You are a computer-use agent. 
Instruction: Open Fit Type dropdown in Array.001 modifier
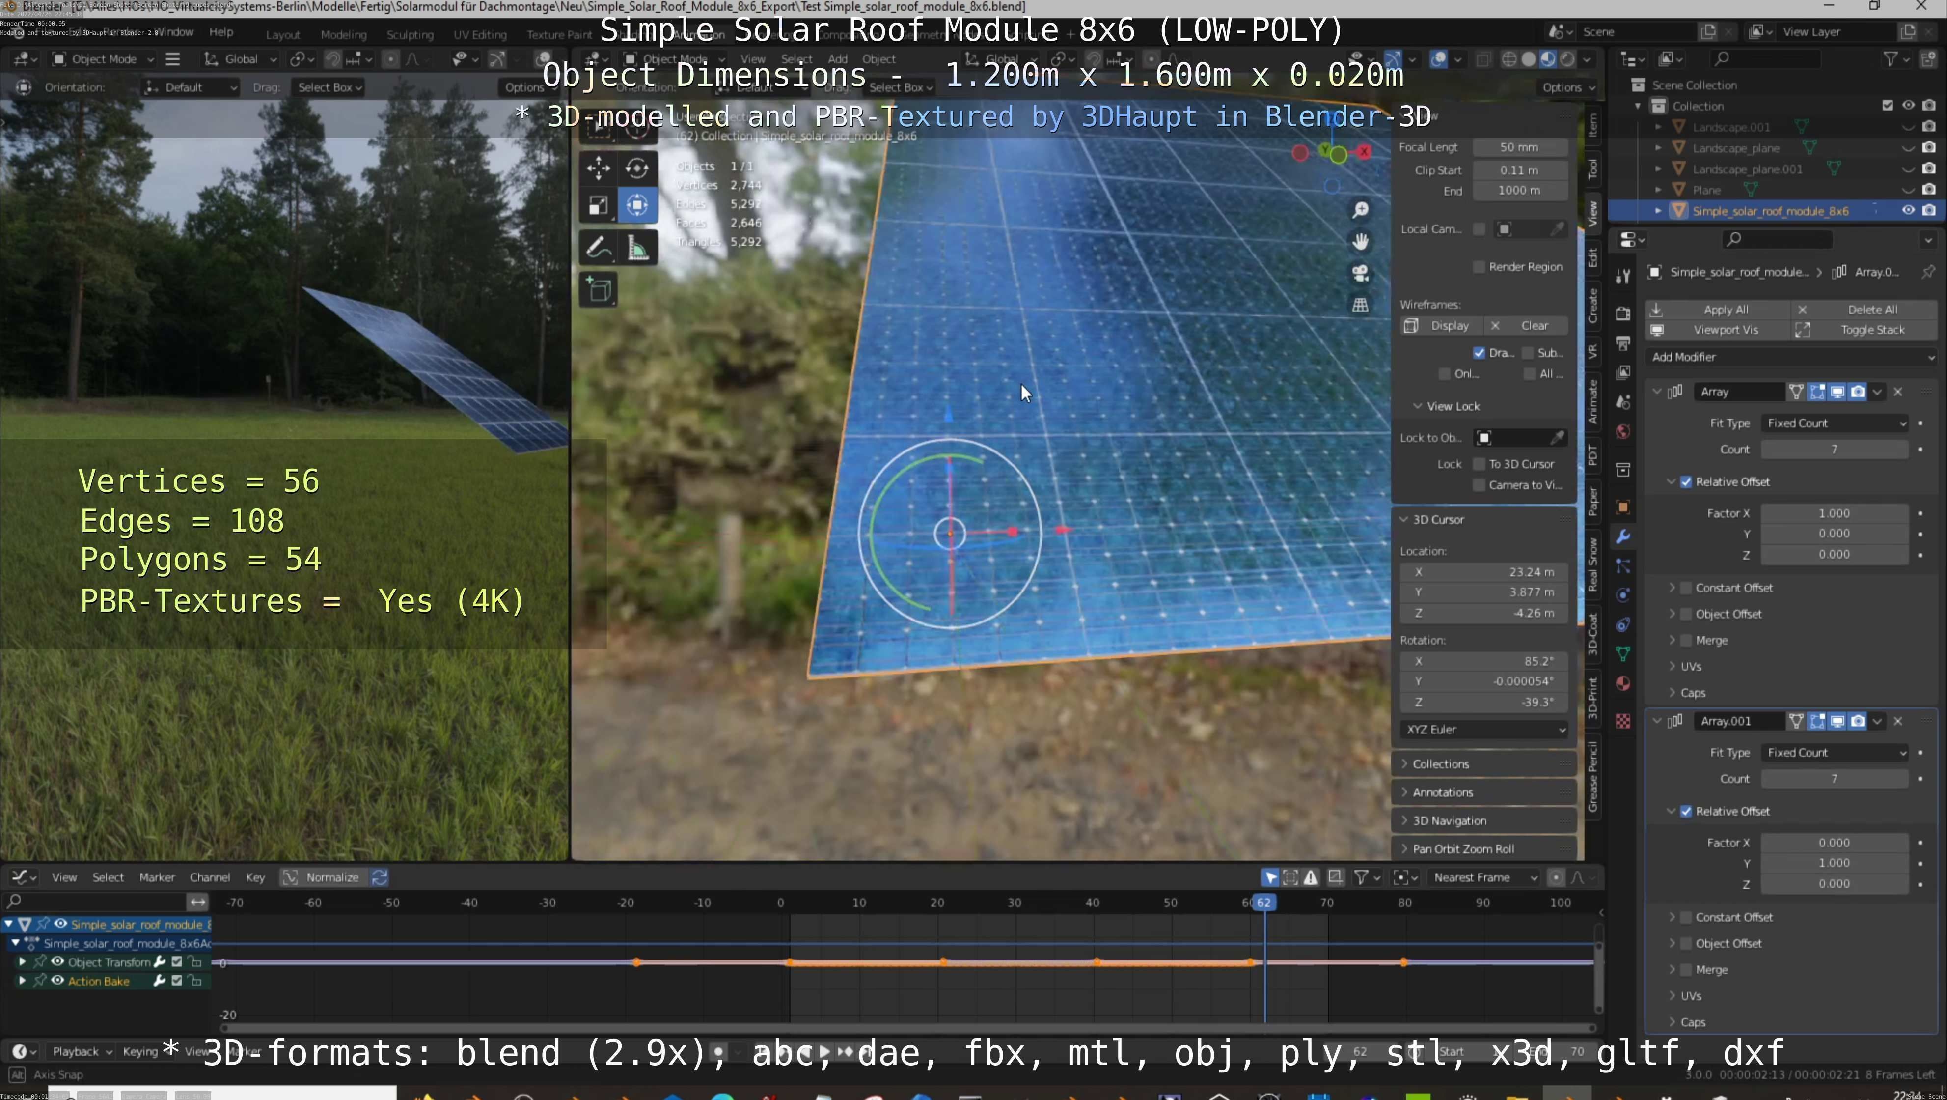pyautogui.click(x=1835, y=753)
